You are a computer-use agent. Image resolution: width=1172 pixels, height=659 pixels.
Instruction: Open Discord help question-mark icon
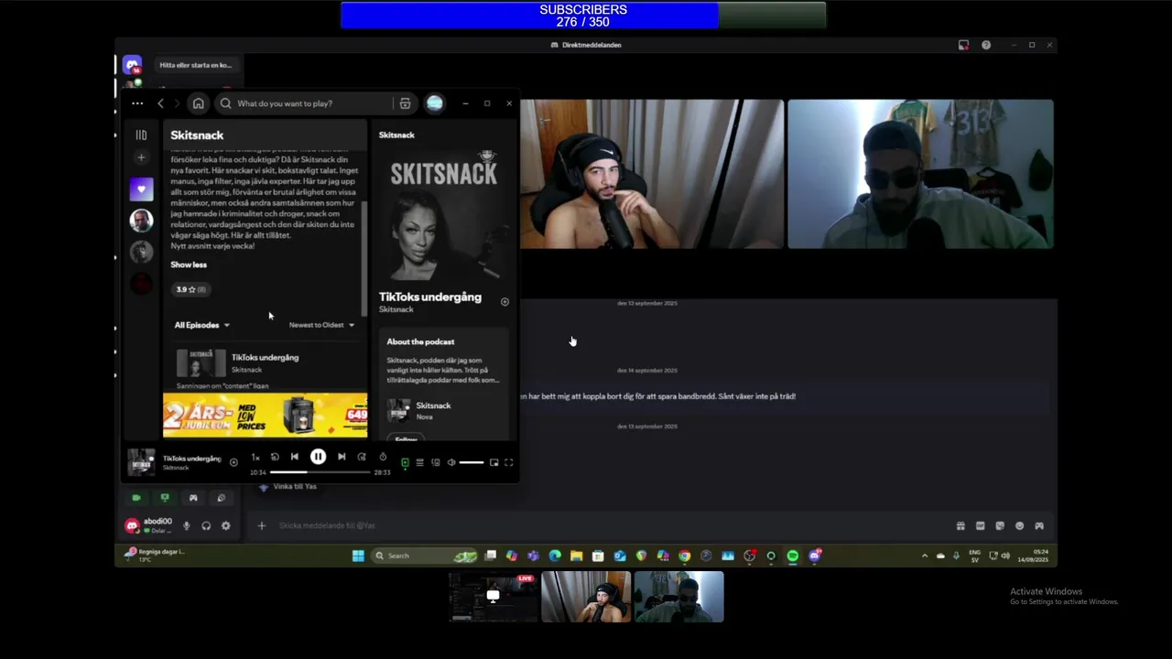(986, 45)
